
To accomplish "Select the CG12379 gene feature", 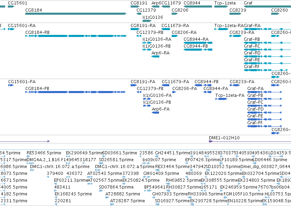I will (x=139, y=14).
